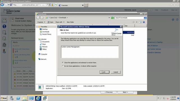Open Recent Places in Favorites
Image resolution: width=180 pixels, height=101 pixels.
pos(46,34)
